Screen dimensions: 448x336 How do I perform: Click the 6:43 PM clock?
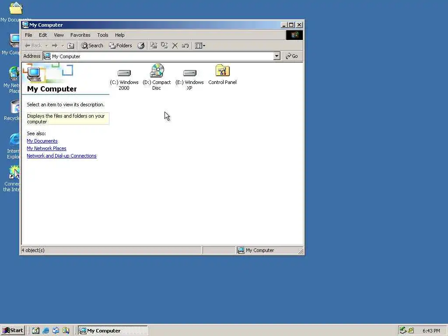click(x=431, y=331)
